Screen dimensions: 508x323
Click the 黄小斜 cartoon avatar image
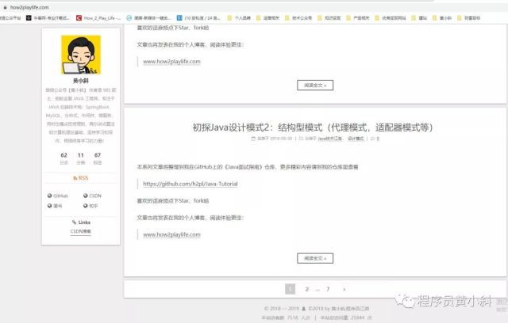[x=81, y=55]
